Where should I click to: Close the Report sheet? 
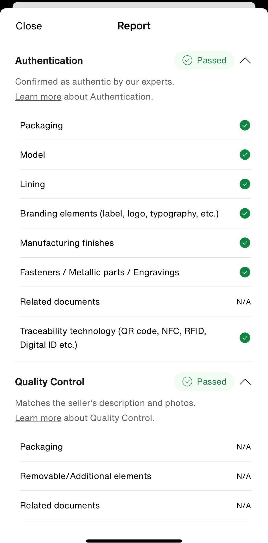[29, 26]
